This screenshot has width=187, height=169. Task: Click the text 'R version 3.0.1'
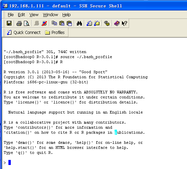click(21, 72)
